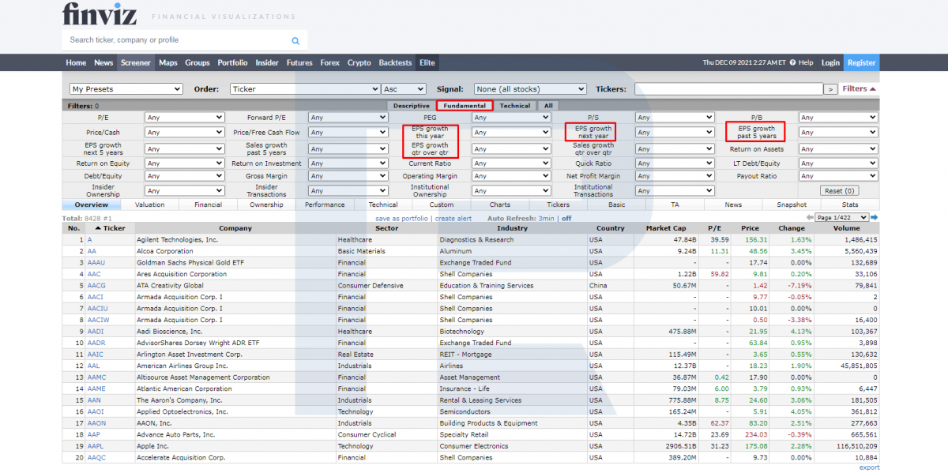Click the Tickers input field
Screen dimensions: 948x473
pyautogui.click(x=728, y=89)
